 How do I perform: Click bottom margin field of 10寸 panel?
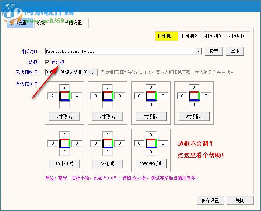pos(65,152)
